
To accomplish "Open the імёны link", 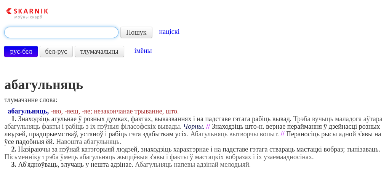I will [x=143, y=51].
